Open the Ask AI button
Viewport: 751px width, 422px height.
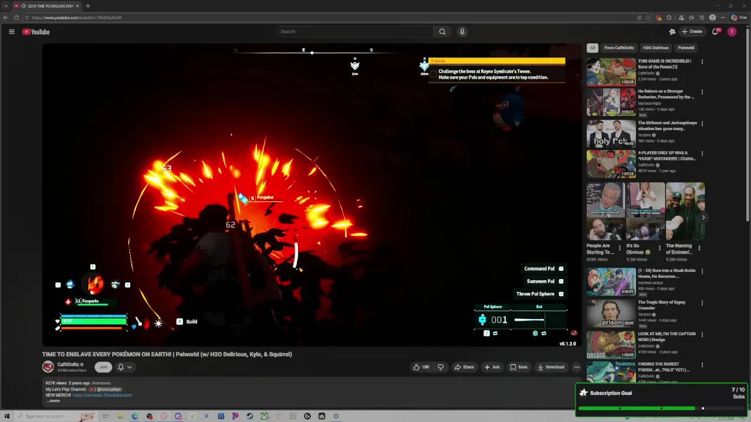click(x=492, y=367)
